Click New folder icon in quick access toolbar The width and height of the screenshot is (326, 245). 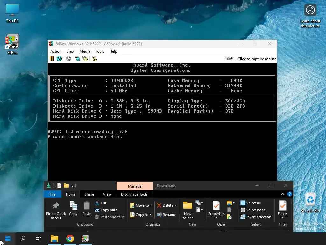[x=66, y=185]
